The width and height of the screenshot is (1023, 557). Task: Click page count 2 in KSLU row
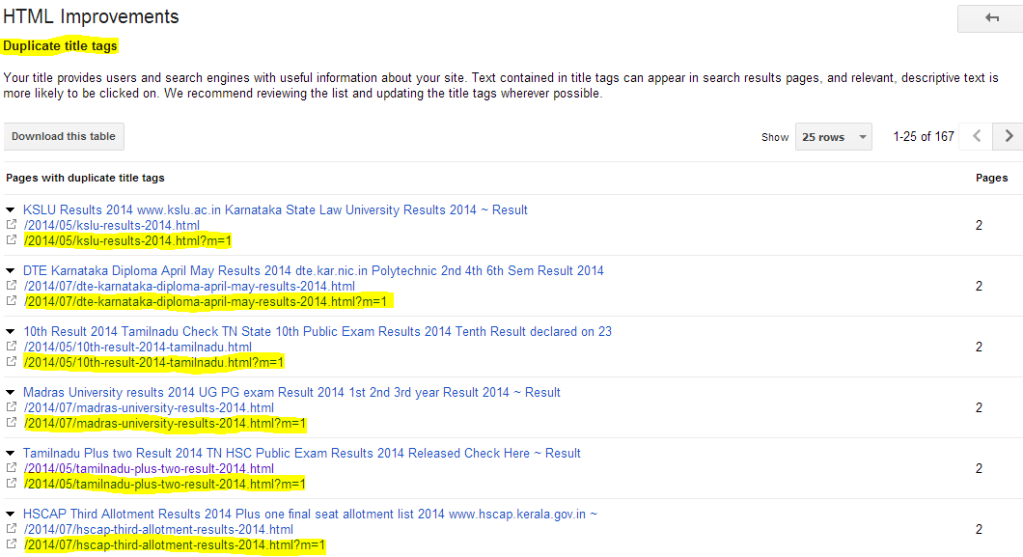[x=979, y=226]
